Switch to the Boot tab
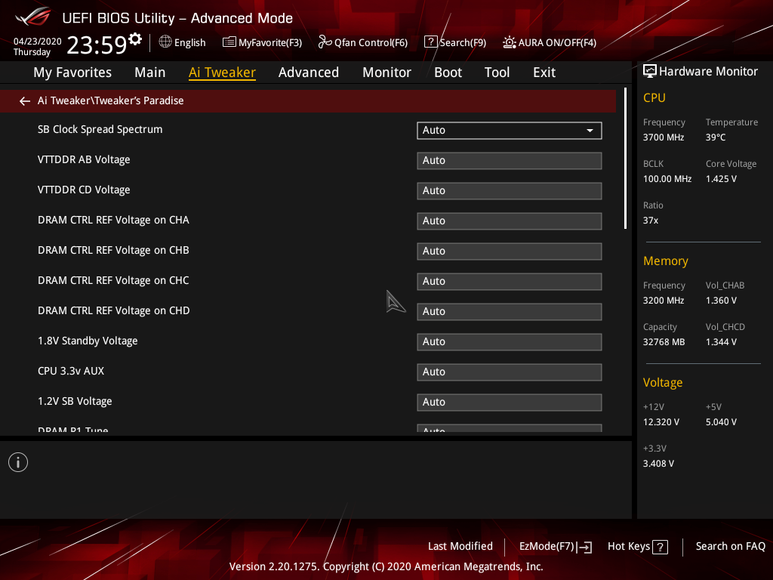 [x=448, y=72]
